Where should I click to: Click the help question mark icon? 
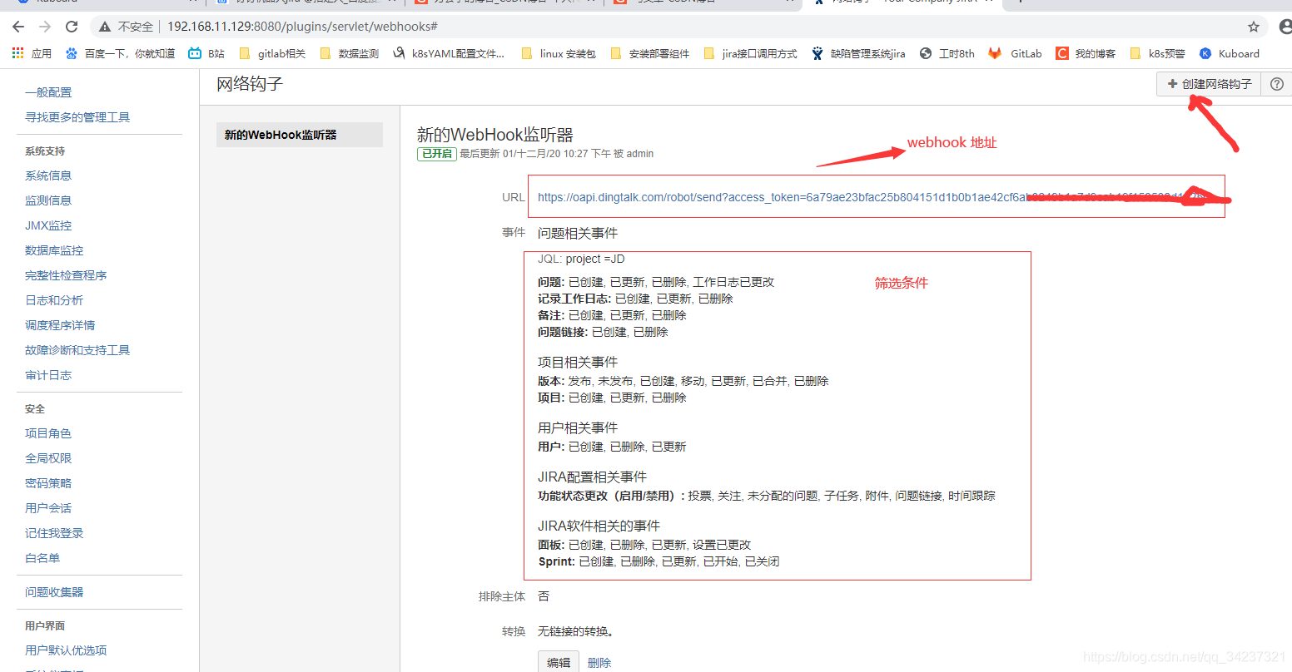[x=1277, y=84]
